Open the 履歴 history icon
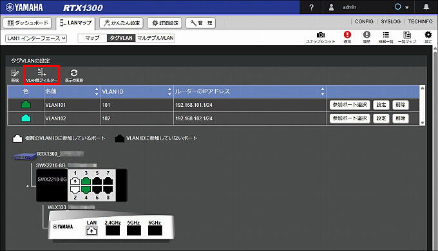Screen dimensions: 438x251 pyautogui.click(x=367, y=37)
